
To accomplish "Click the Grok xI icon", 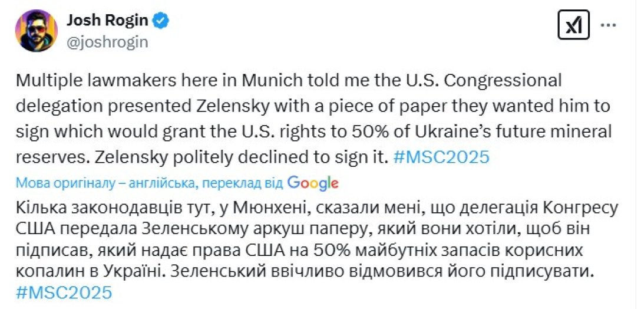I will coord(573,25).
